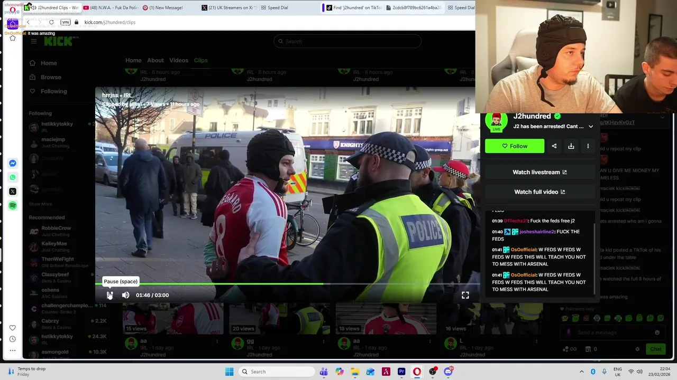This screenshot has width=677, height=380.
Task: Click the J2hundred live avatar
Action: pyautogui.click(x=496, y=121)
